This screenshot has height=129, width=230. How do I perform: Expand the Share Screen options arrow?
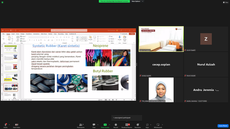(109, 125)
